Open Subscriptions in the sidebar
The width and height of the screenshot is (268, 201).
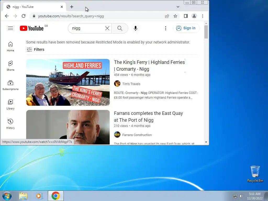[10, 85]
